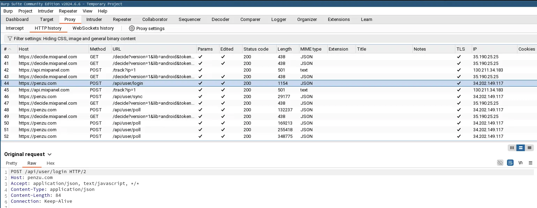The height and width of the screenshot is (208, 537).
Task: Switch to the Pretty view tab
Action: click(x=12, y=163)
